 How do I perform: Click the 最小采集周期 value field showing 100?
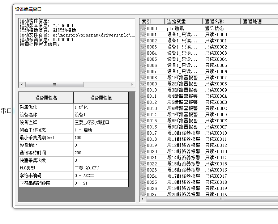(x=101, y=138)
